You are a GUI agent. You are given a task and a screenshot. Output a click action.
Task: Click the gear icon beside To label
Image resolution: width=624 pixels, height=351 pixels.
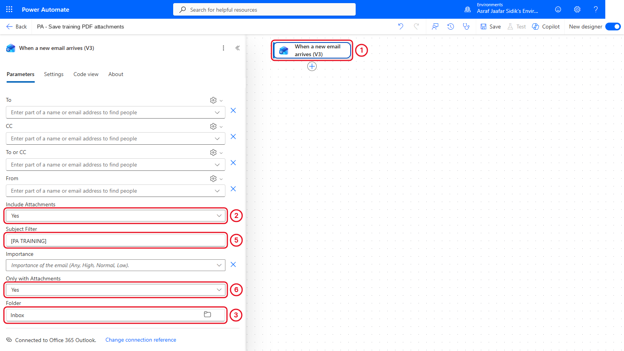click(x=213, y=100)
